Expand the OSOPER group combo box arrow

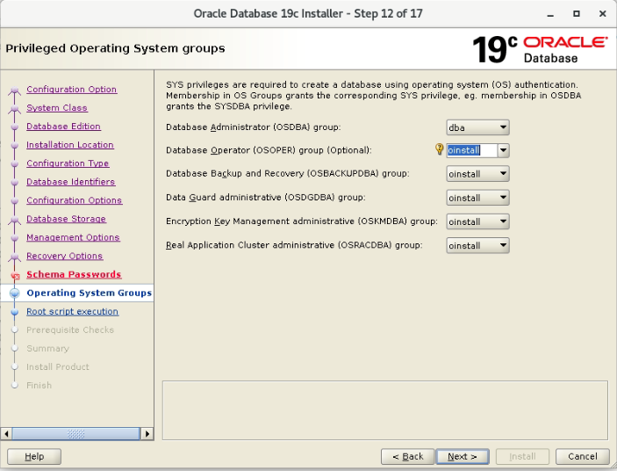point(503,150)
